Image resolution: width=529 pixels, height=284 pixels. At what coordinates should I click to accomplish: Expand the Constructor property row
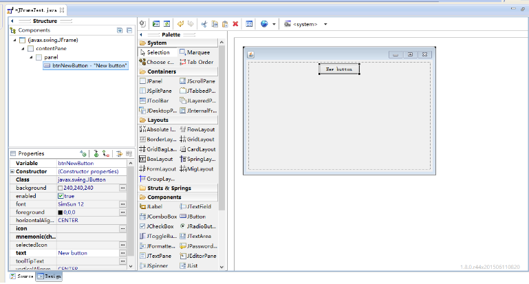pos(12,171)
